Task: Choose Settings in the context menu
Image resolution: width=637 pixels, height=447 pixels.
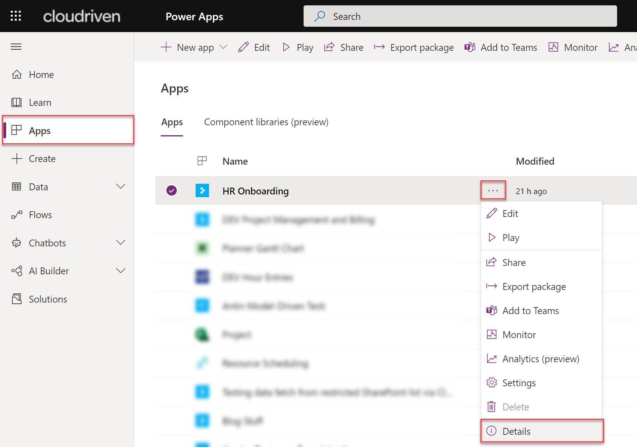Action: pos(519,383)
